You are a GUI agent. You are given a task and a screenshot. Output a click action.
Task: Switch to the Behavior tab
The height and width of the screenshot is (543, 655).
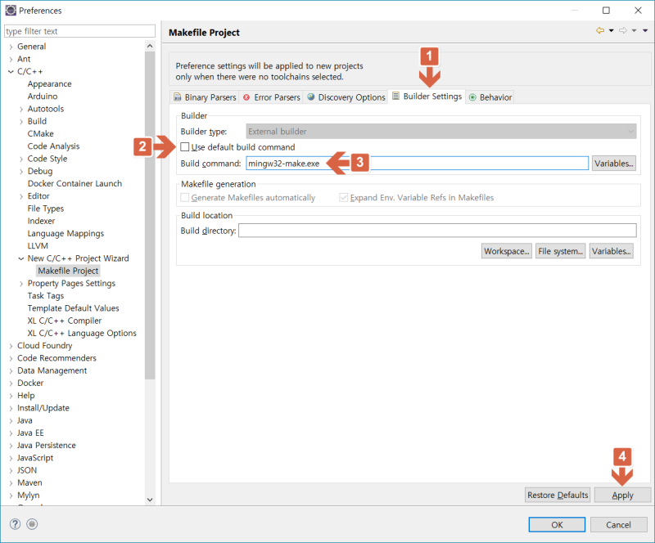[490, 97]
